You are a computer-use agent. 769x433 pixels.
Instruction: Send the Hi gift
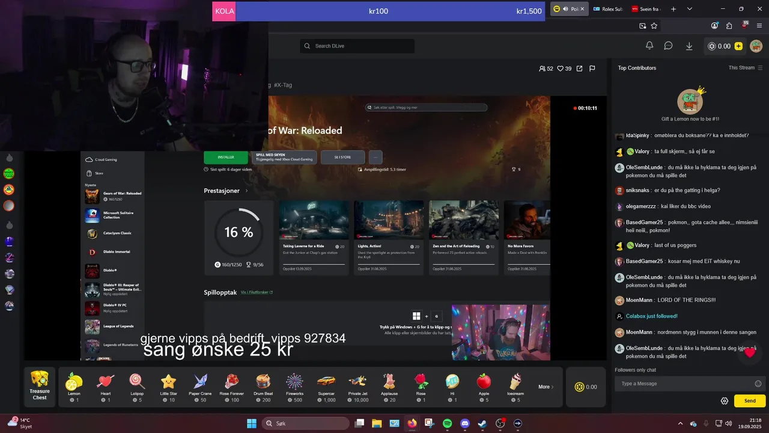pyautogui.click(x=452, y=387)
